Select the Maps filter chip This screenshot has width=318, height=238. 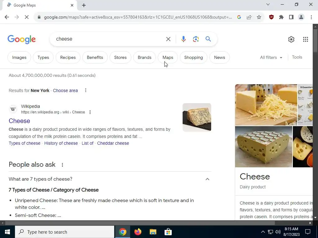coord(168,57)
